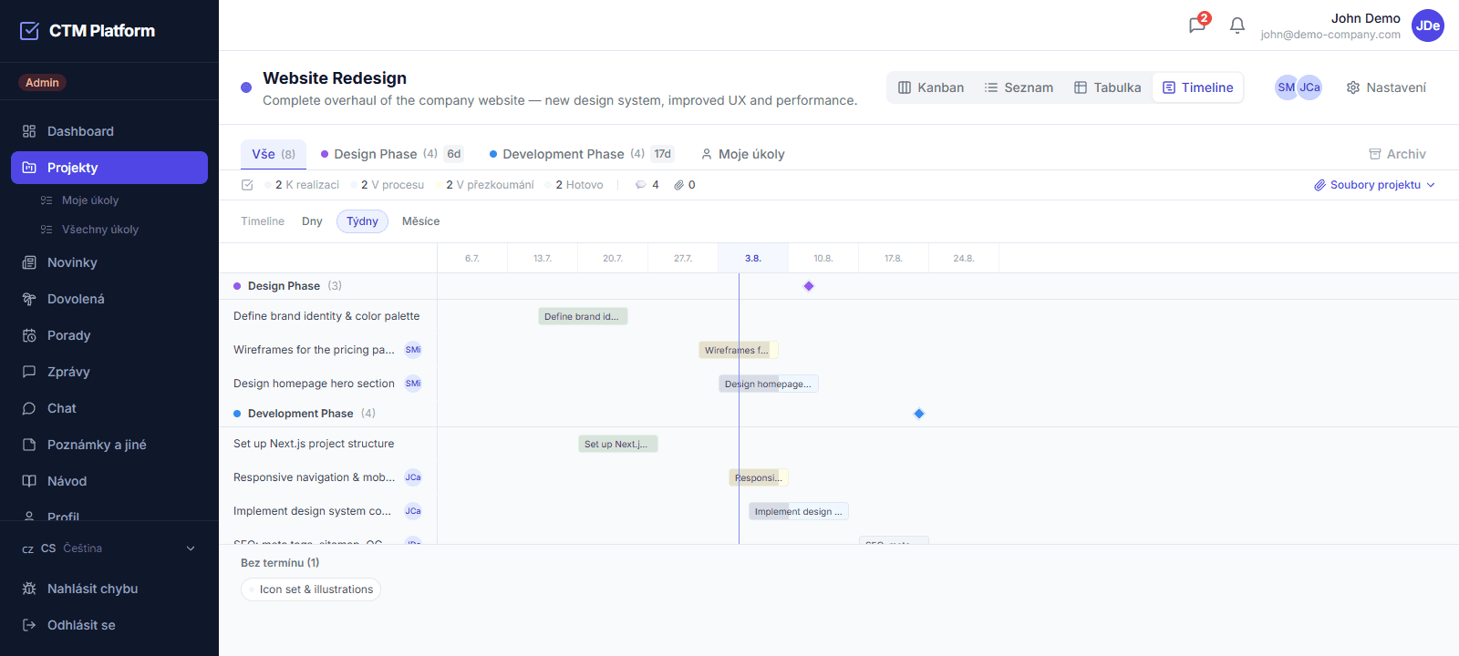Image resolution: width=1459 pixels, height=656 pixels.
Task: Open task Design homepage hero section
Action: (314, 384)
